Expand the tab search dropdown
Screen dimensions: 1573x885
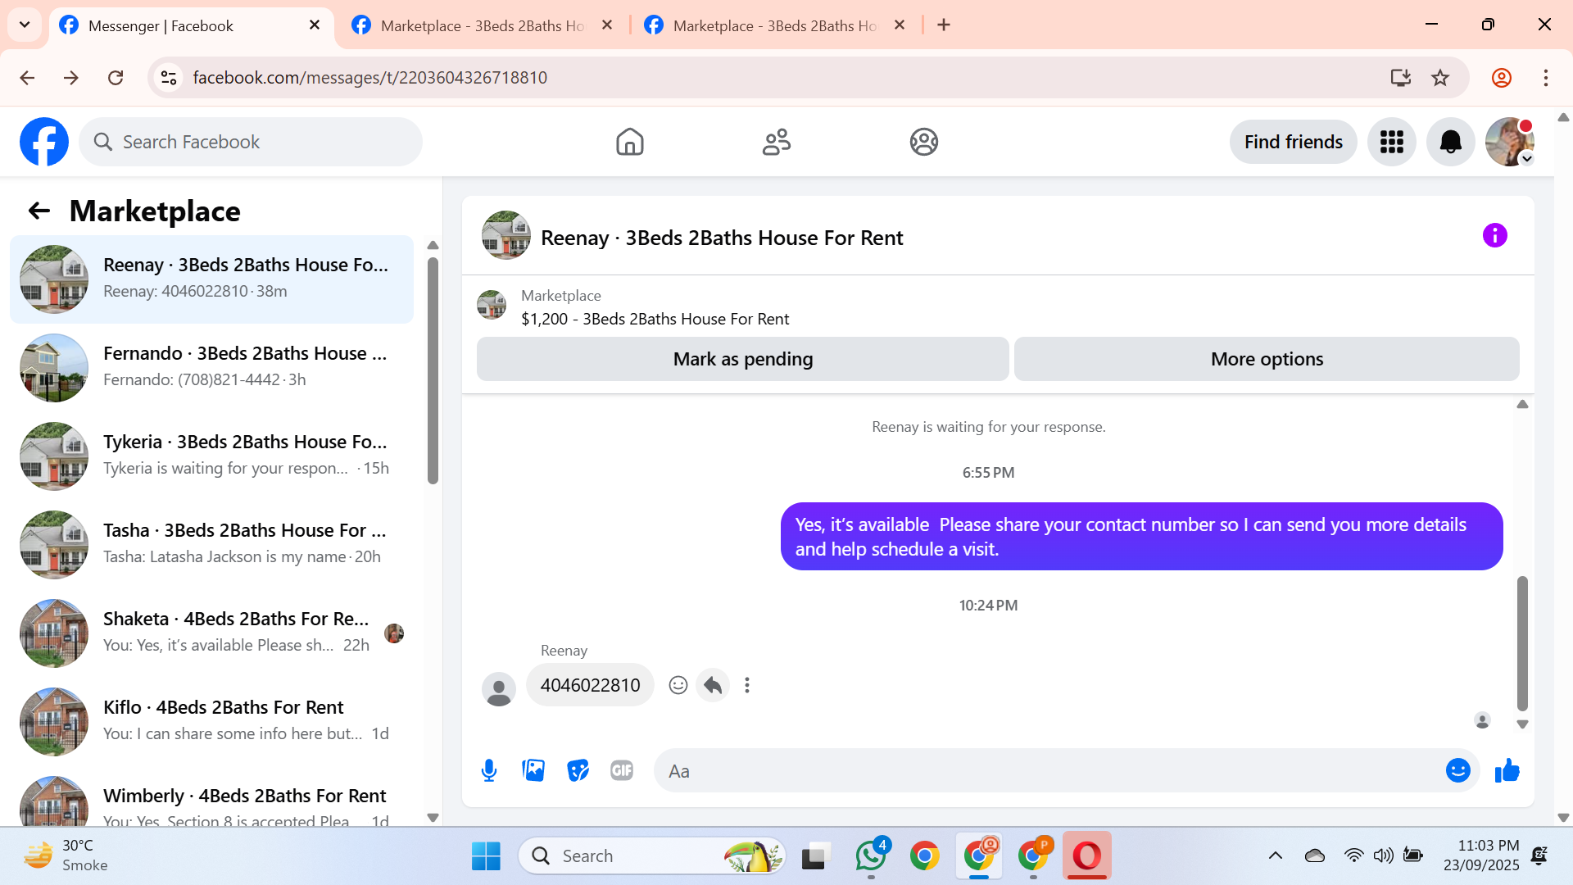coord(25,25)
